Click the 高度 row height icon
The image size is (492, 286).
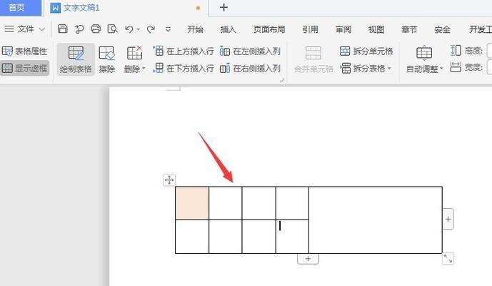click(456, 50)
